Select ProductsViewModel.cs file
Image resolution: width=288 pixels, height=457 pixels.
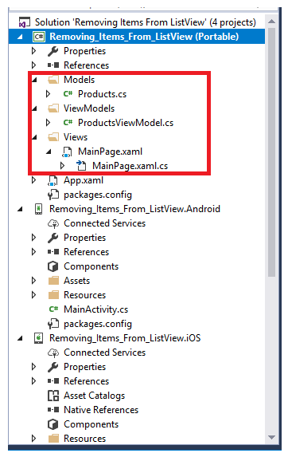[x=126, y=123]
